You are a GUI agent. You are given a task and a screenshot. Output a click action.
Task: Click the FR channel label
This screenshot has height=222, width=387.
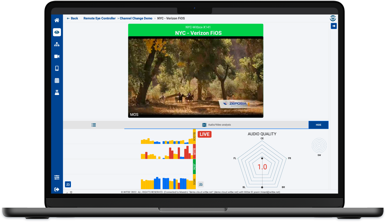290,158
